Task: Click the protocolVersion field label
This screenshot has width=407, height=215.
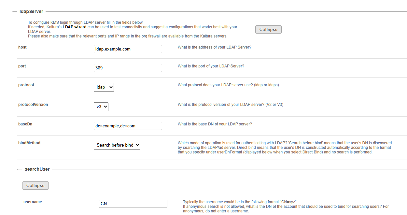Action: (33, 105)
